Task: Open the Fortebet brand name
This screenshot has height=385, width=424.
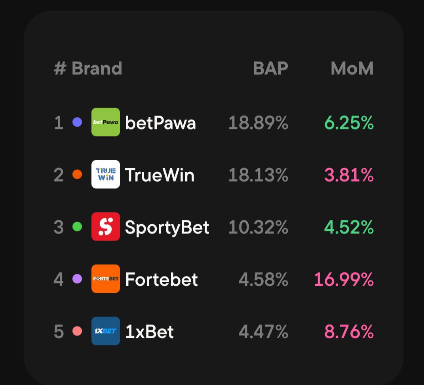Action: [161, 279]
